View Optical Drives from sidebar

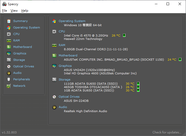point(24,67)
